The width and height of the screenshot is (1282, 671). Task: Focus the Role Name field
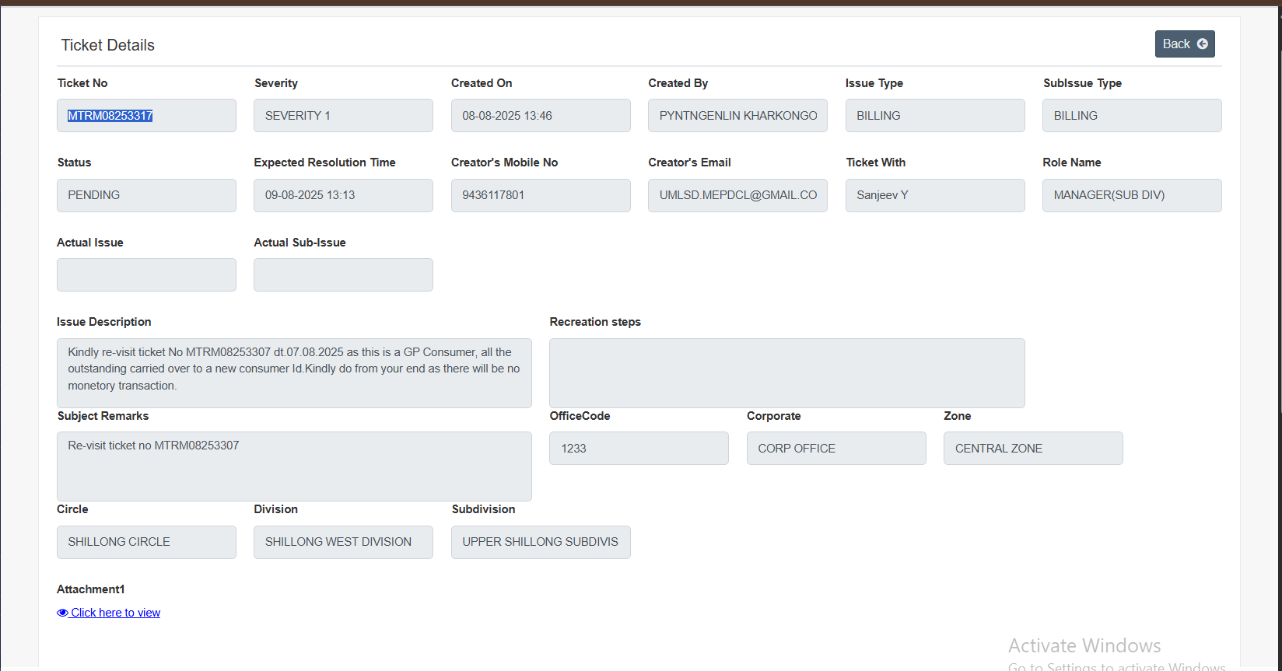click(1132, 195)
